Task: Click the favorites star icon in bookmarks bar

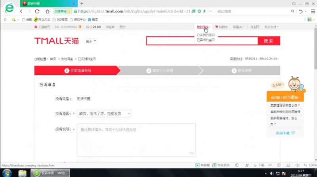Action: point(13,19)
